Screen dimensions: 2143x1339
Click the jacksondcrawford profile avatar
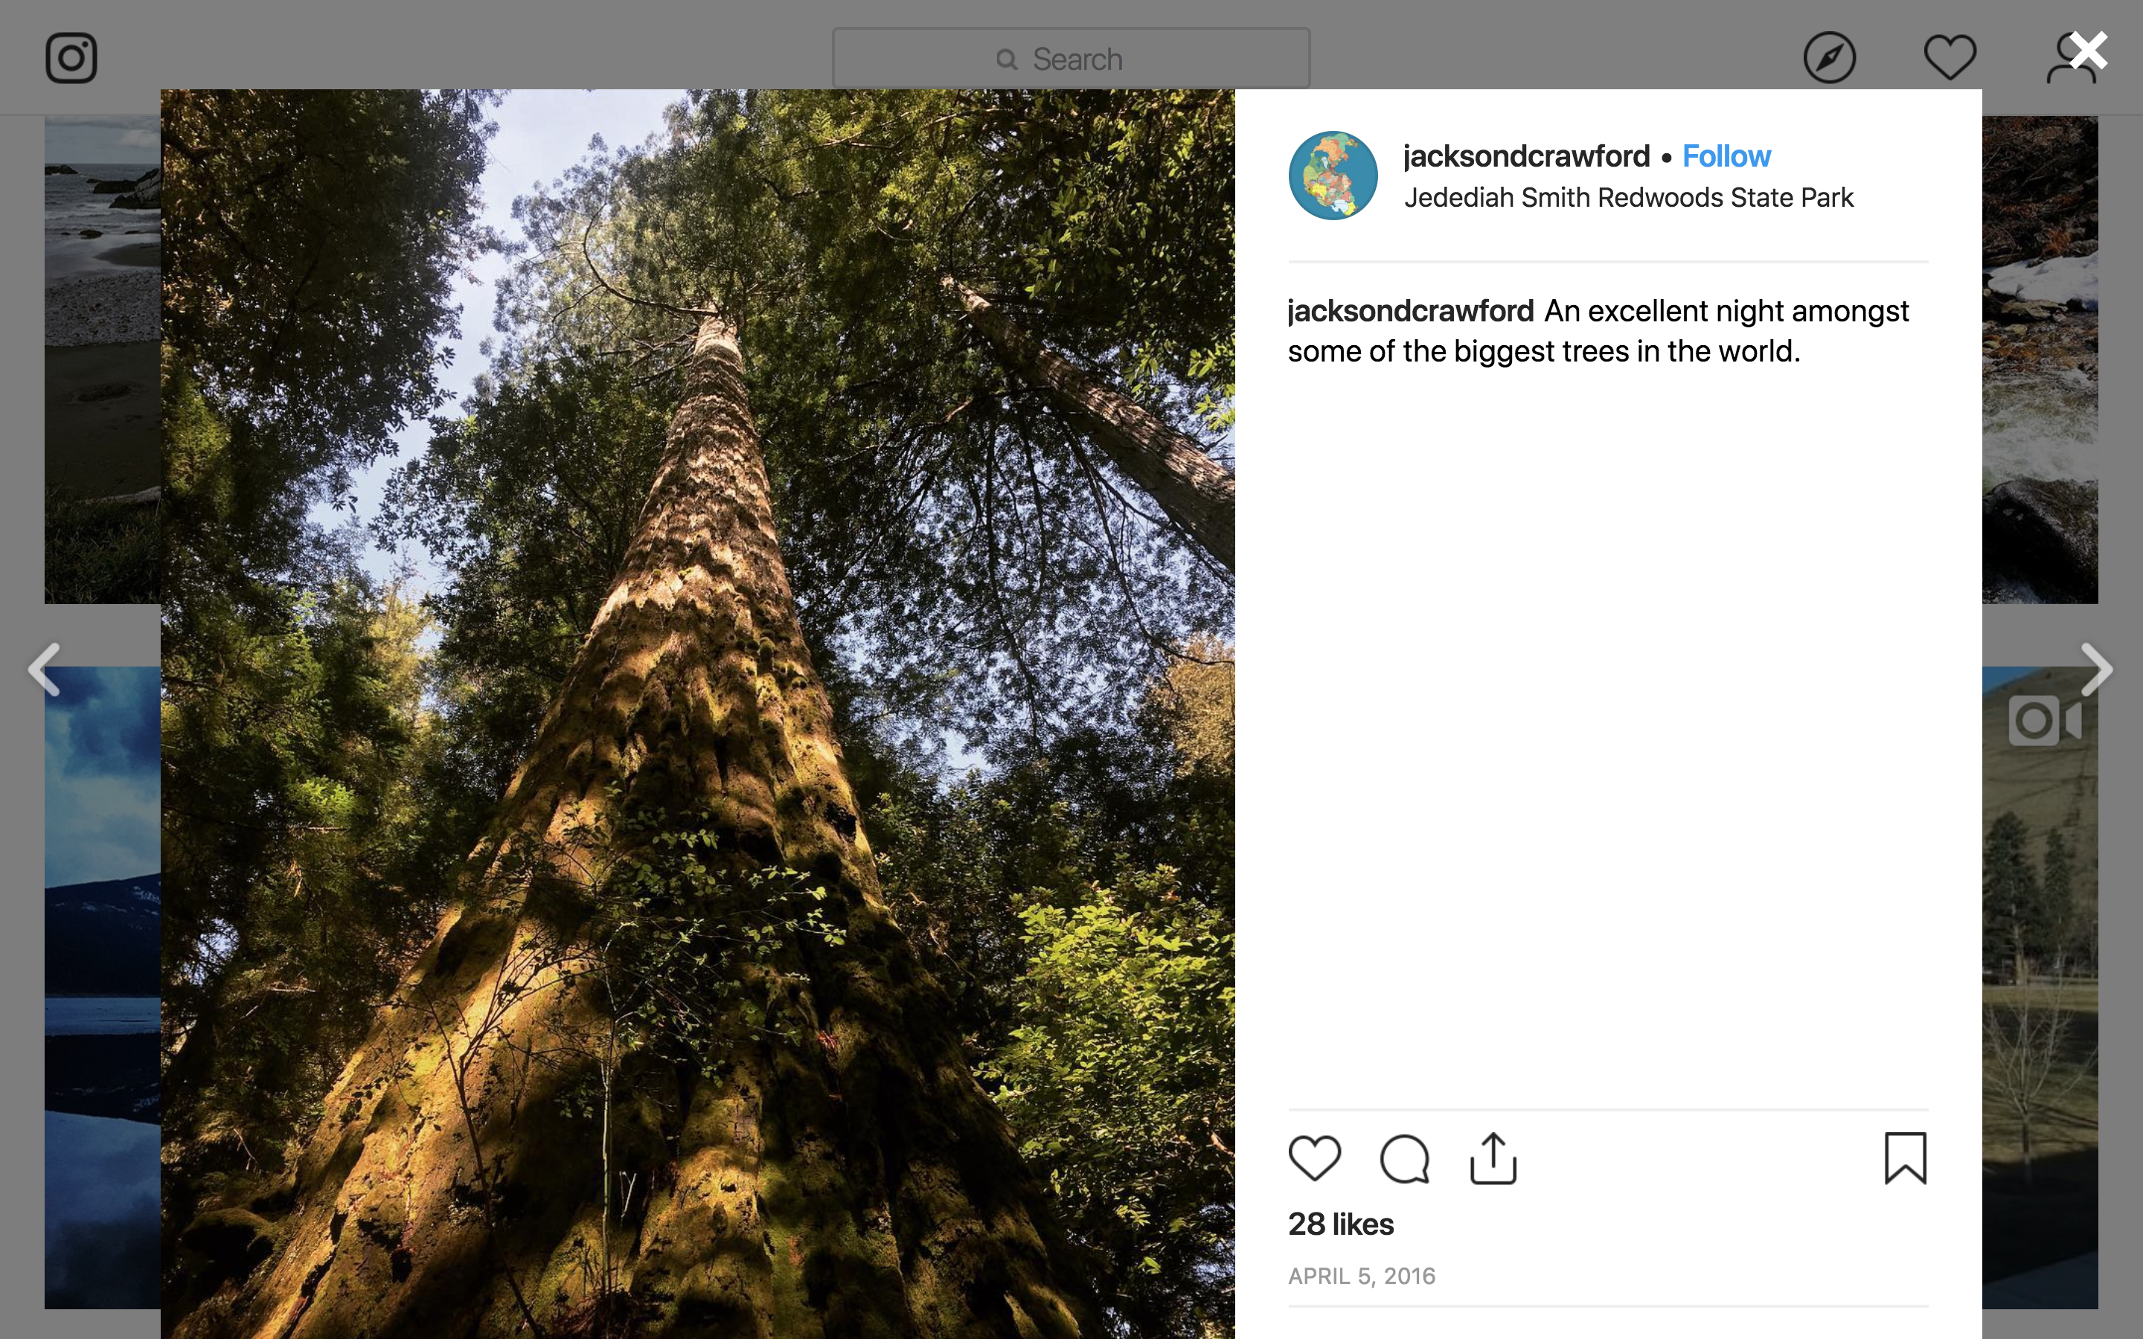tap(1333, 176)
